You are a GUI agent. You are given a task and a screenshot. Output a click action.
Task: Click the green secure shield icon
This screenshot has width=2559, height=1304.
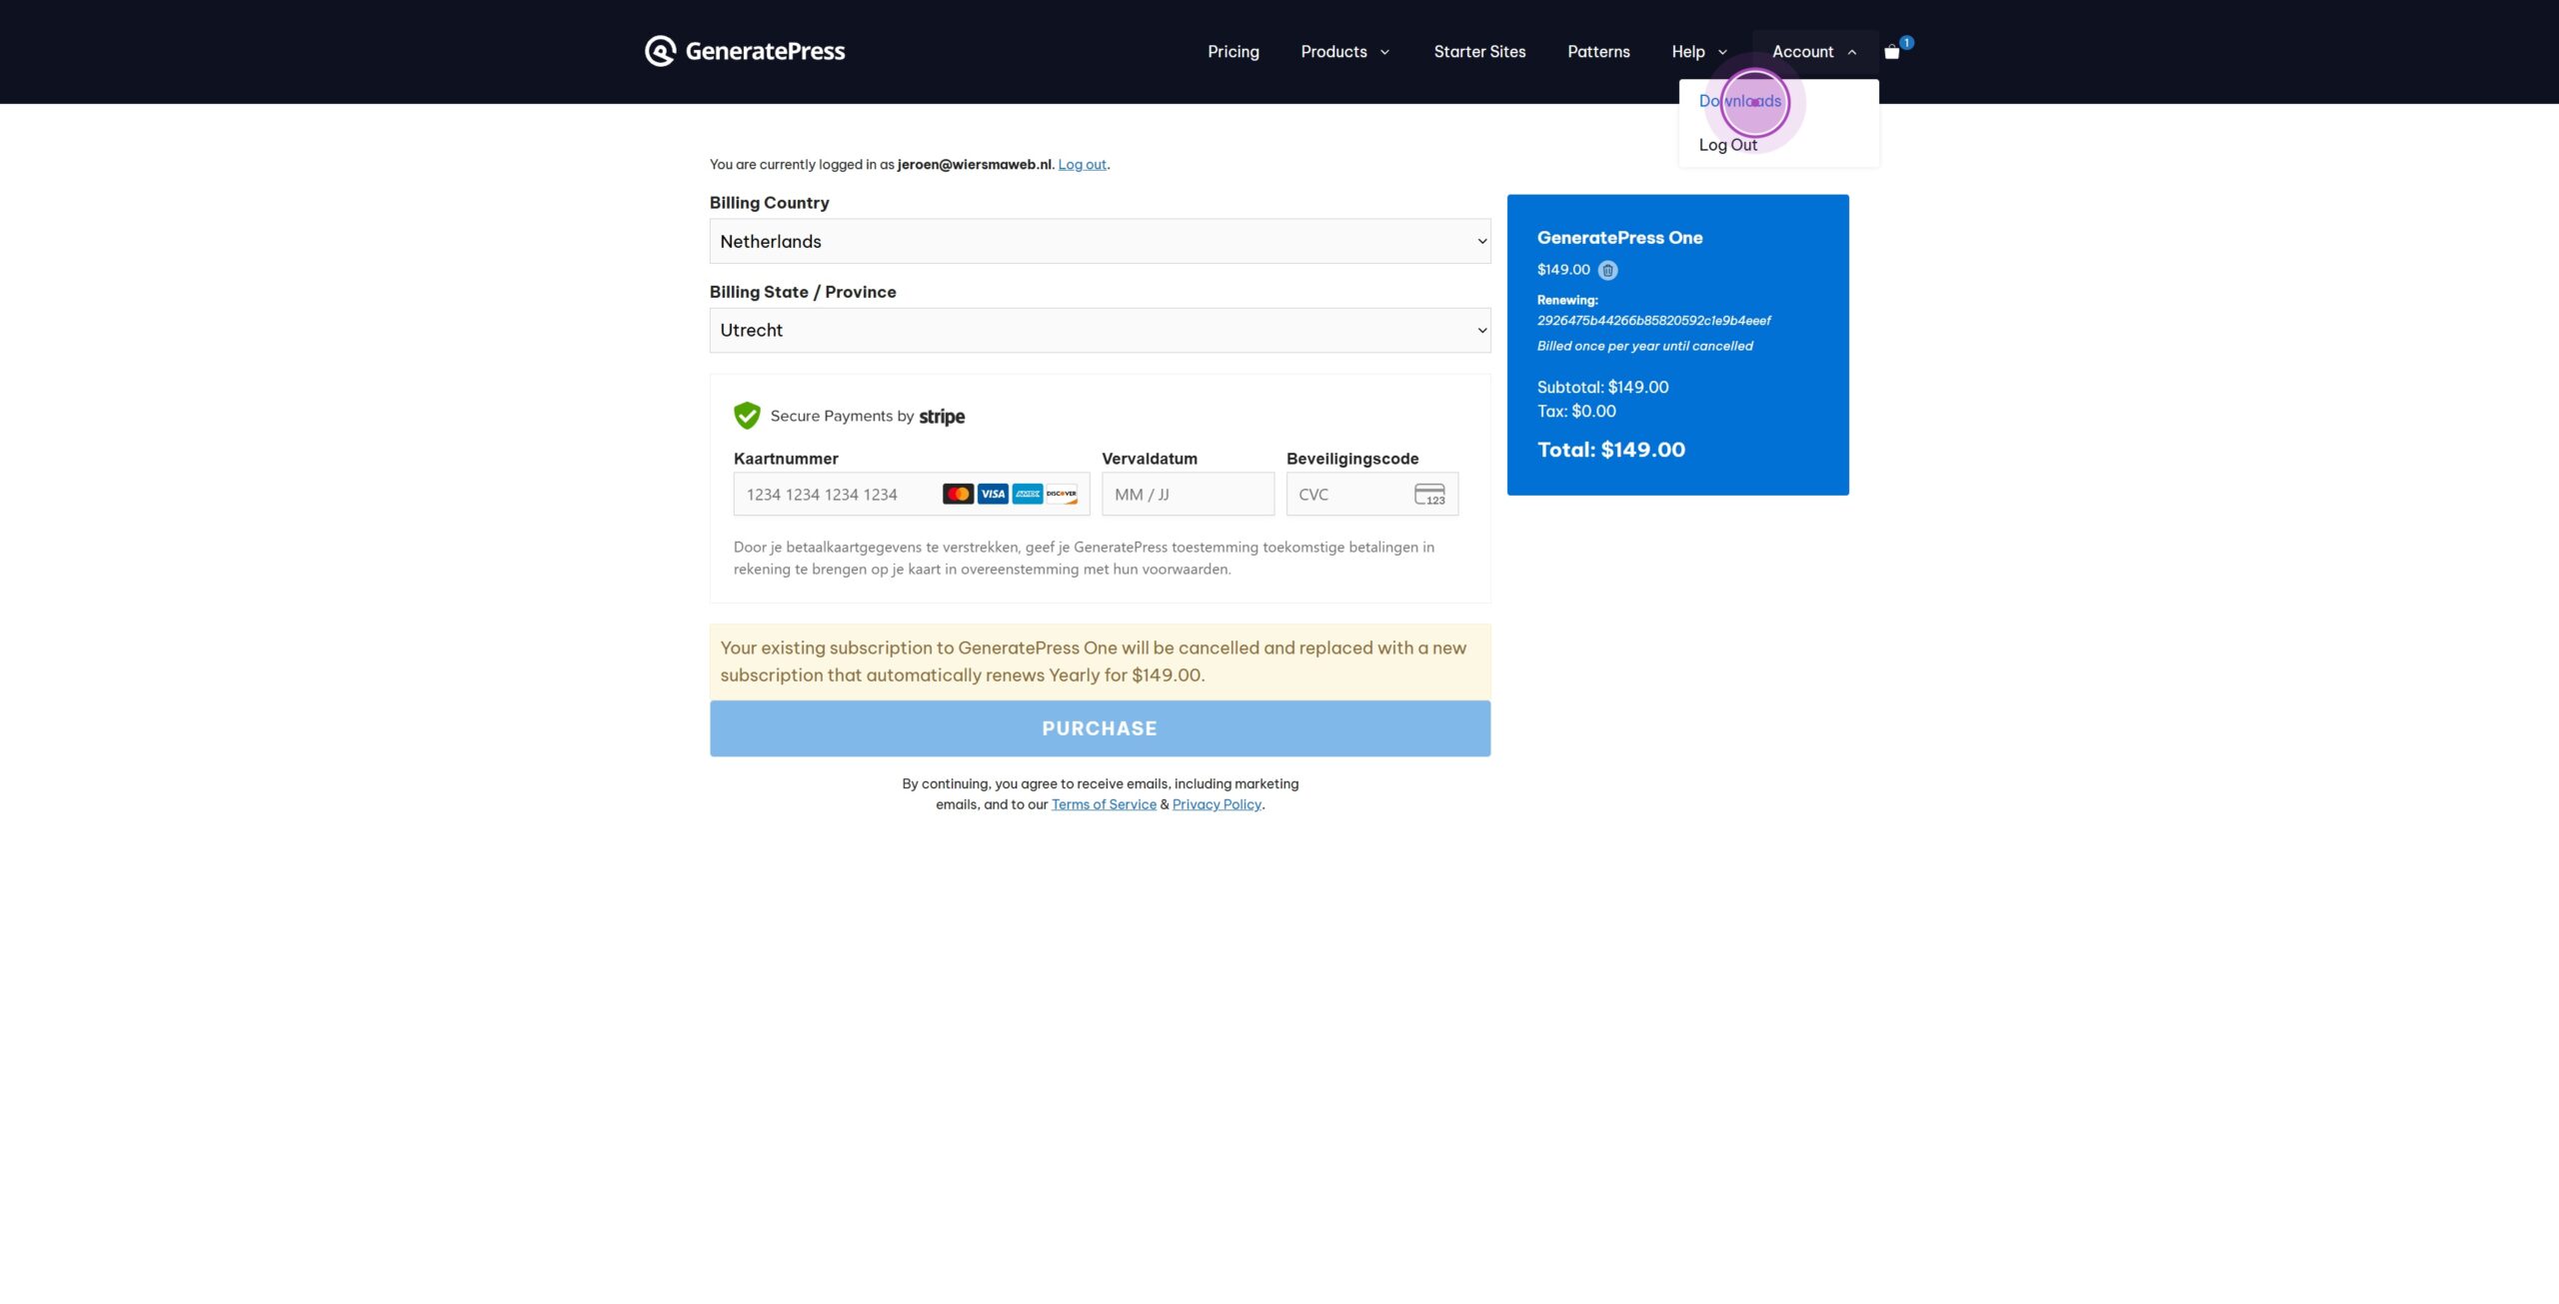747,416
